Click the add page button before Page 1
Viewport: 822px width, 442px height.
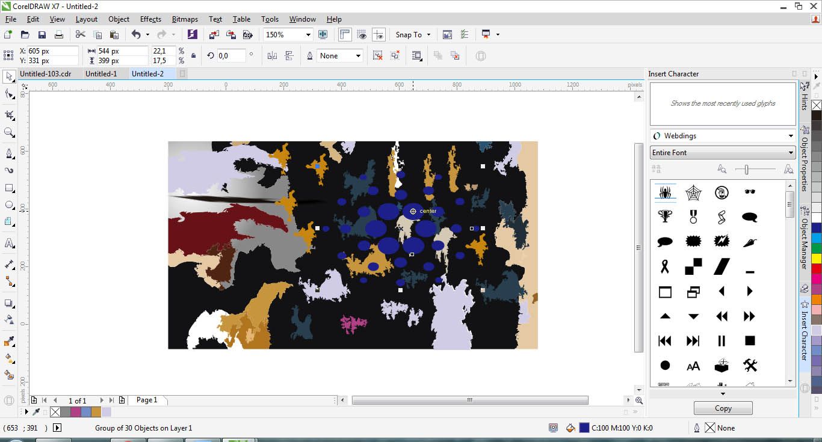pos(34,400)
